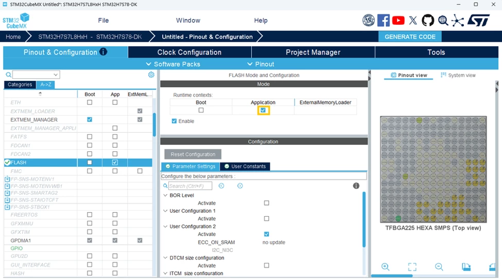Open the Facebook icon link
This screenshot has height=279, width=502.
click(383, 20)
